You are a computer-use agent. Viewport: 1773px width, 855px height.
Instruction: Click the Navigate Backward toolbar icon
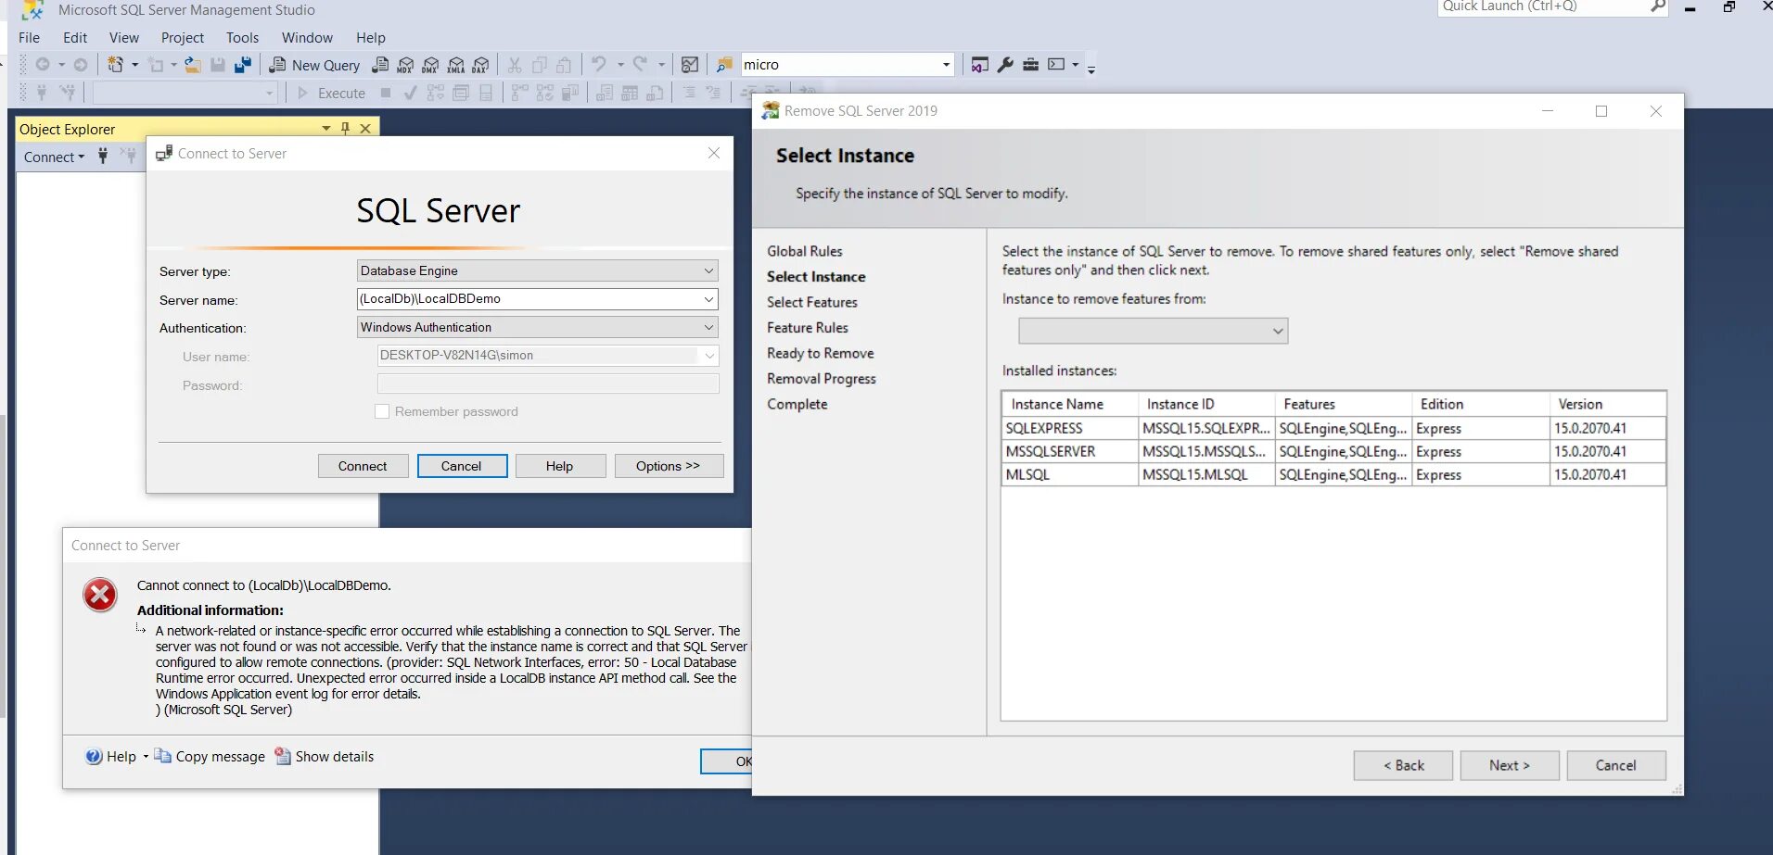point(43,65)
